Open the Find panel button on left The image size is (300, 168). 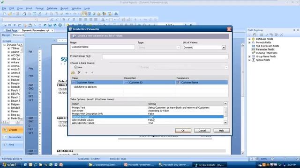click(13, 145)
